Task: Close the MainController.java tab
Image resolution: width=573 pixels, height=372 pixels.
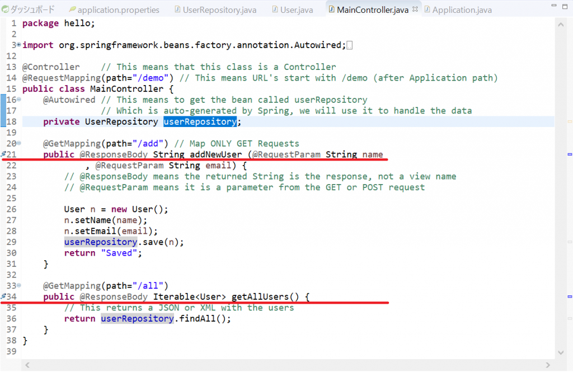Action: click(416, 10)
